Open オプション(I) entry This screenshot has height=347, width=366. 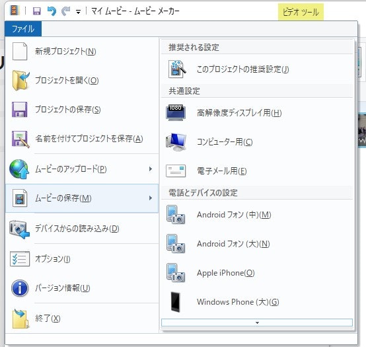[82, 258]
